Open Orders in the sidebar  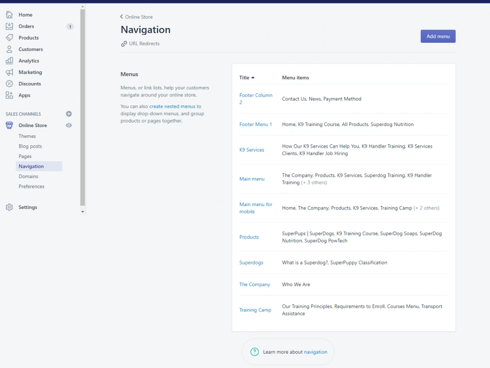click(x=26, y=26)
